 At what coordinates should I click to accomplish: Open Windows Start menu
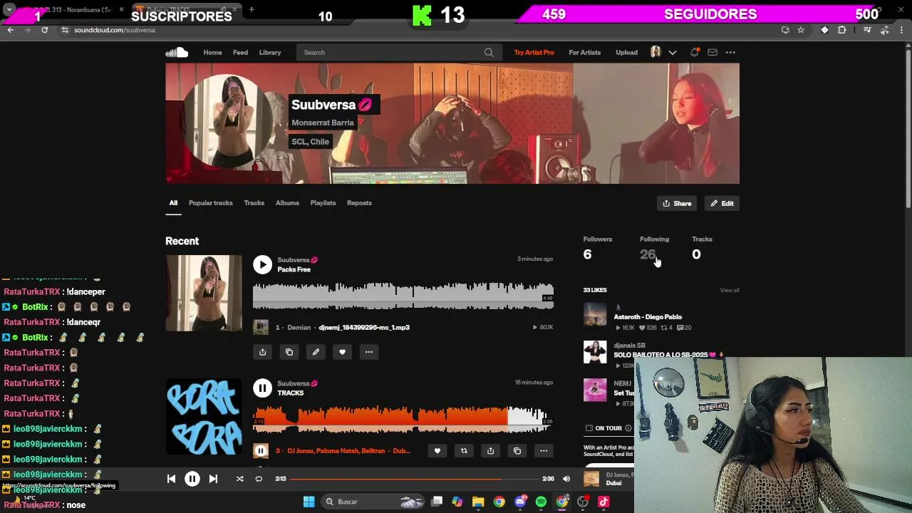point(309,502)
